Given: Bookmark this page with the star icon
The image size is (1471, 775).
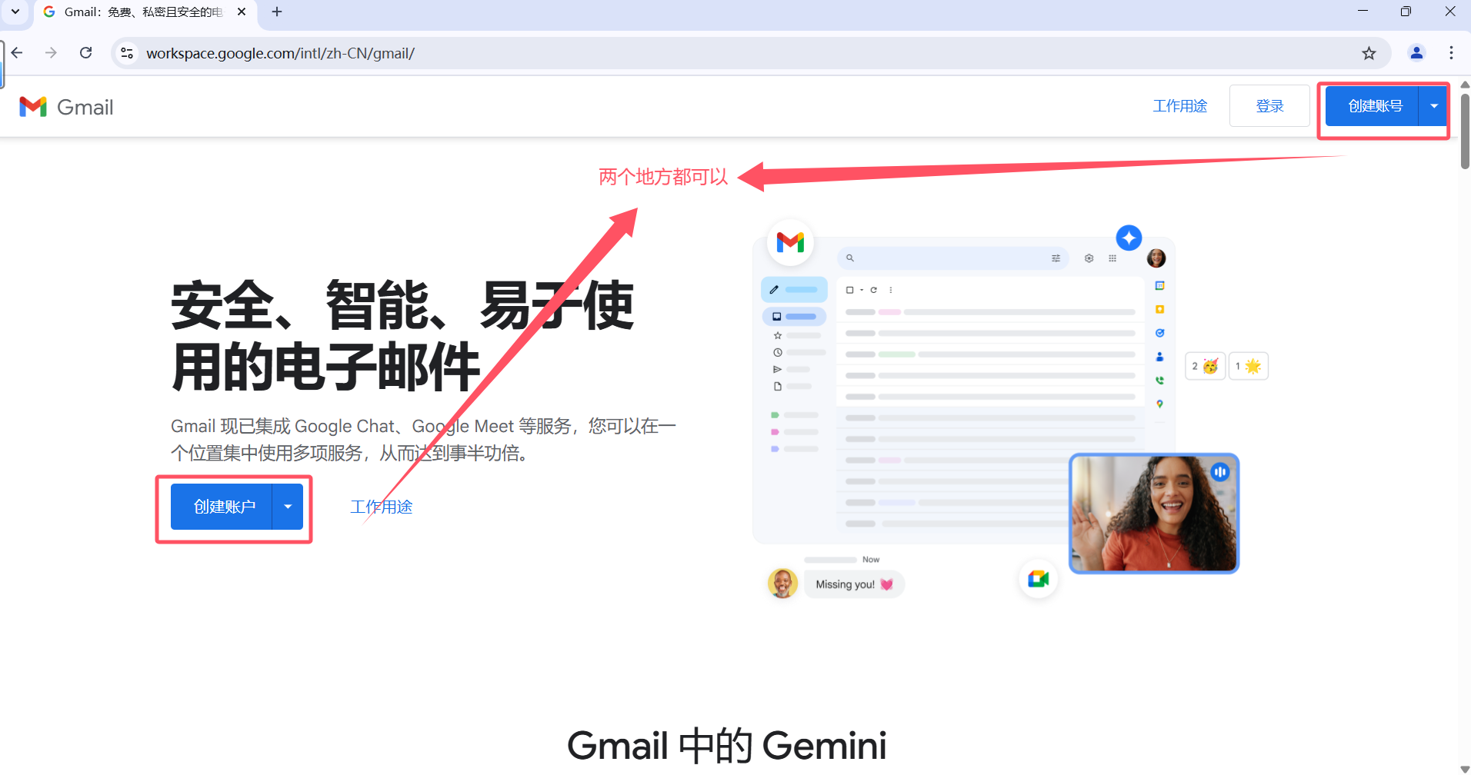Looking at the screenshot, I should pyautogui.click(x=1369, y=53).
